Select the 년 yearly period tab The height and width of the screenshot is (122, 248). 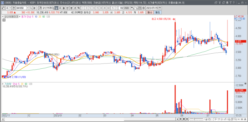point(67,8)
